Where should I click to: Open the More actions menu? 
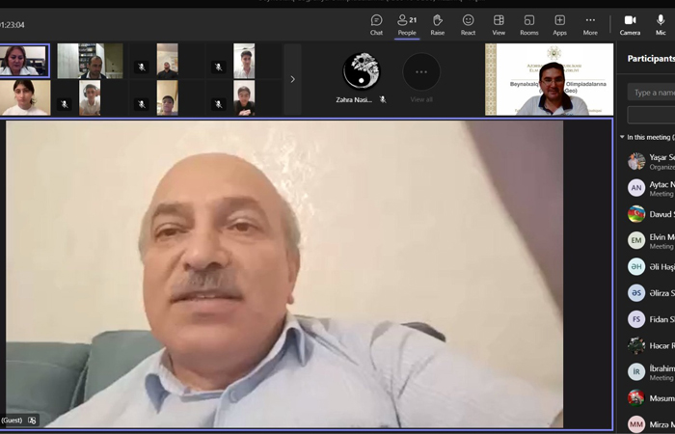[x=590, y=25]
